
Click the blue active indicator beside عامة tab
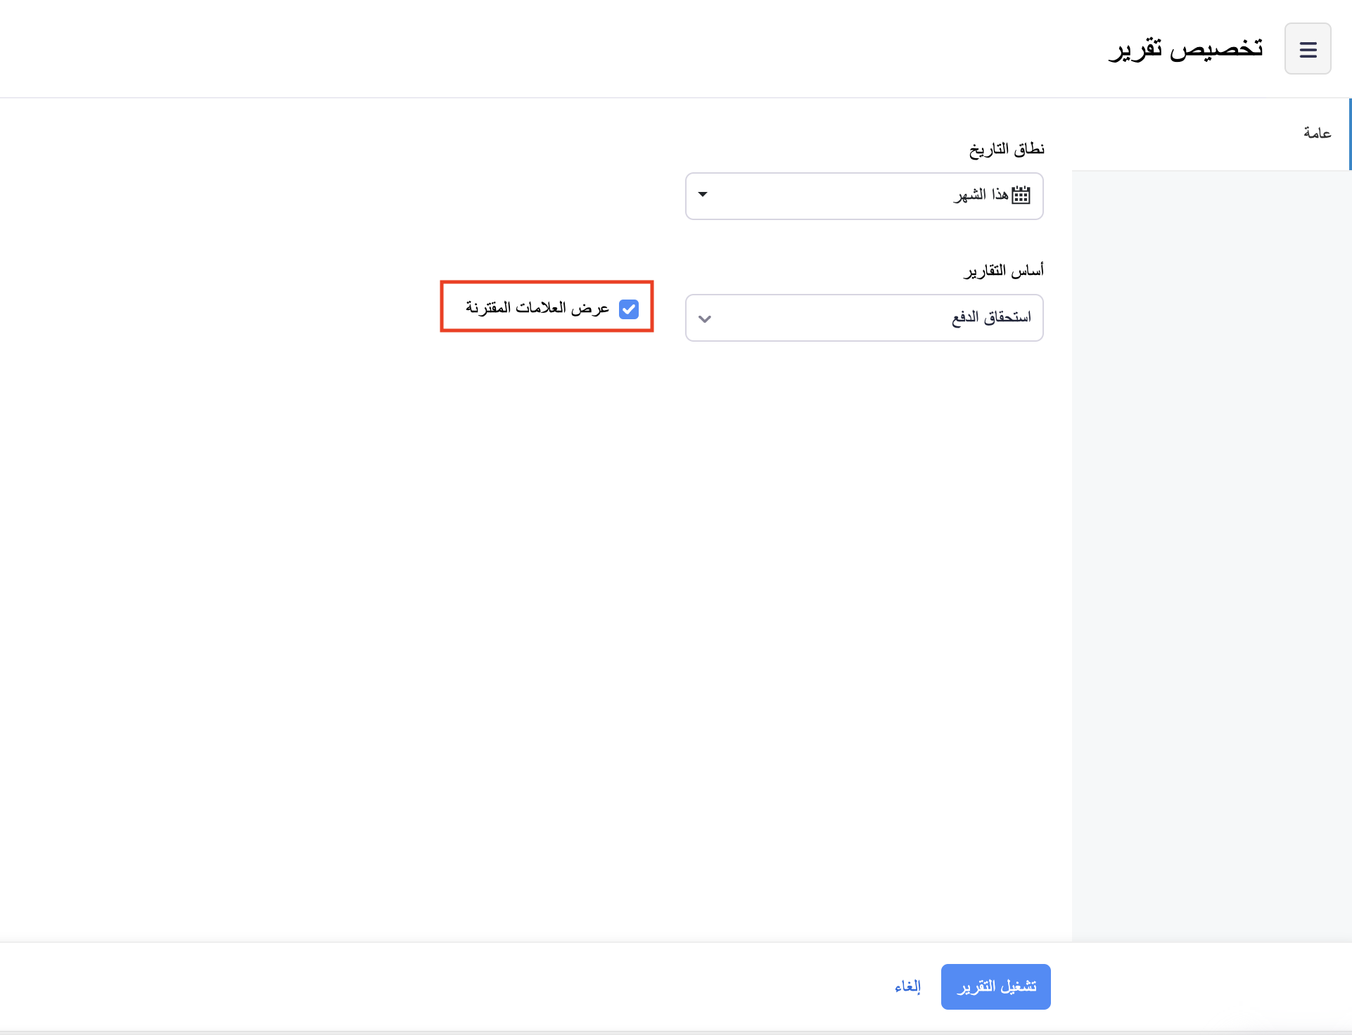(x=1349, y=134)
